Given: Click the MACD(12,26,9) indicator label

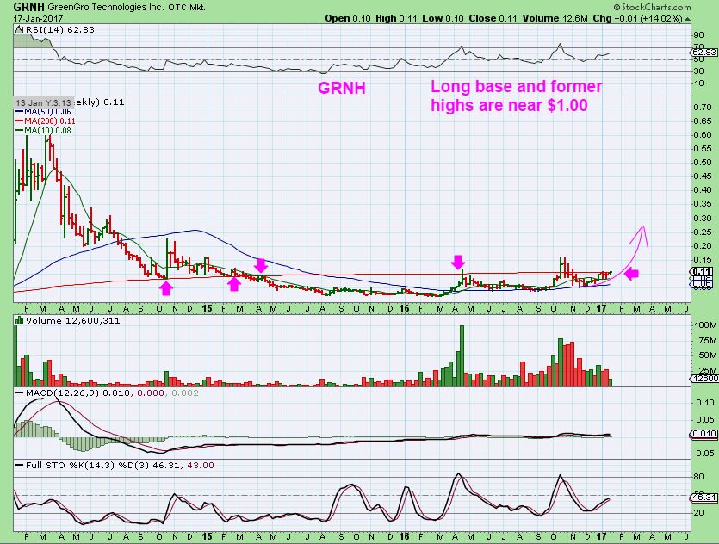Looking at the screenshot, I should (62, 393).
